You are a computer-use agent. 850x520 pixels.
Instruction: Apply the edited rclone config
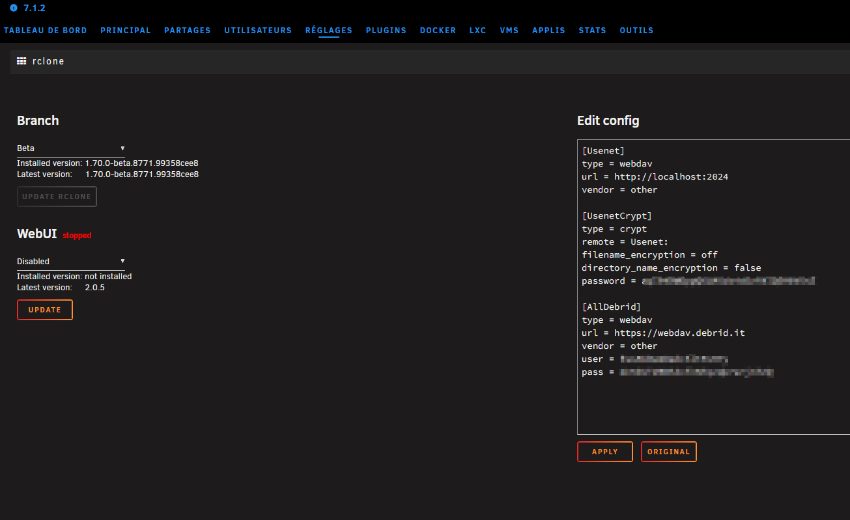[604, 452]
